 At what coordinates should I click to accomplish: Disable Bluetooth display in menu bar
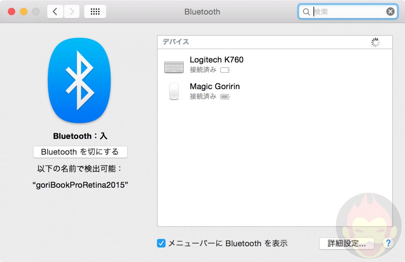[161, 243]
